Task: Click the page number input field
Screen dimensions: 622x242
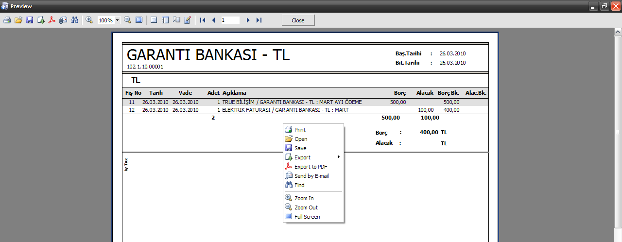Action: point(230,20)
